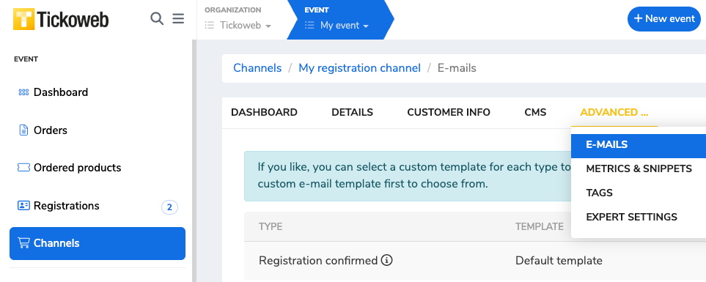This screenshot has width=706, height=282.
Task: Switch to the CUSTOMER INFO tab
Action: (449, 113)
